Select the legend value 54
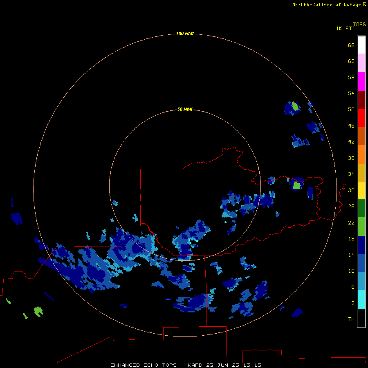Screen dimensions: 368x368 click(x=351, y=93)
